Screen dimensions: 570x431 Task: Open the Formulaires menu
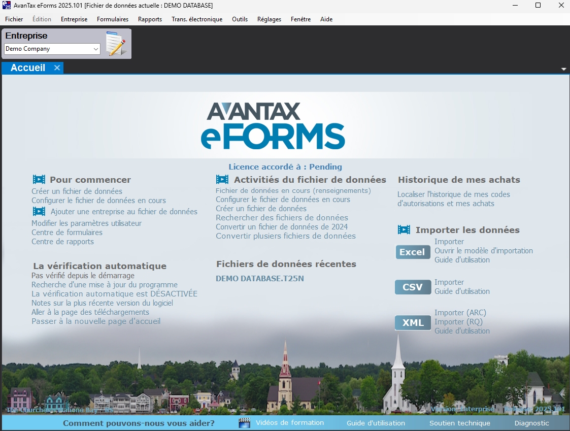tap(113, 19)
